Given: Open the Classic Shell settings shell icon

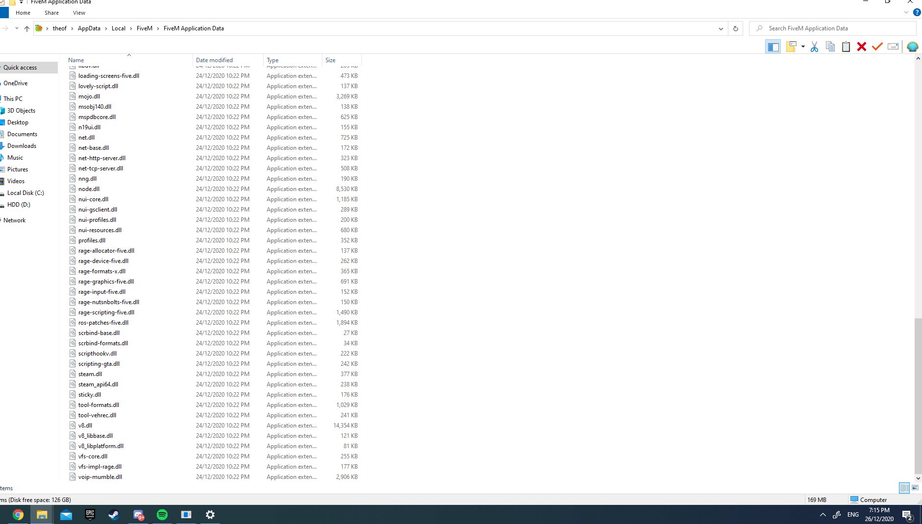Looking at the screenshot, I should (x=912, y=47).
